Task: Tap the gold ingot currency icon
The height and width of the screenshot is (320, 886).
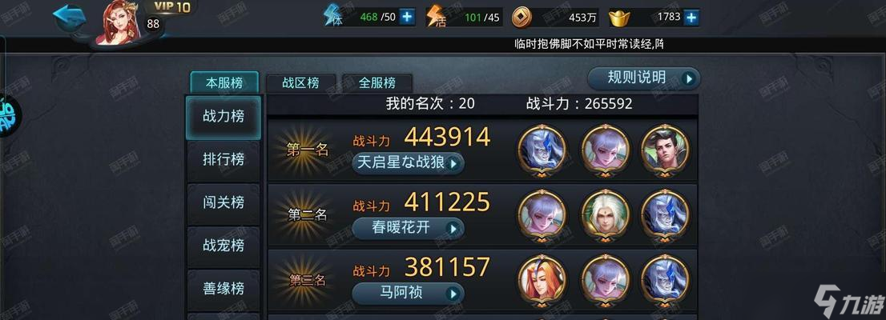Action: point(619,18)
